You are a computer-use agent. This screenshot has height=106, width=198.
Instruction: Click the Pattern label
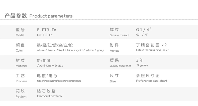pos(21,96)
